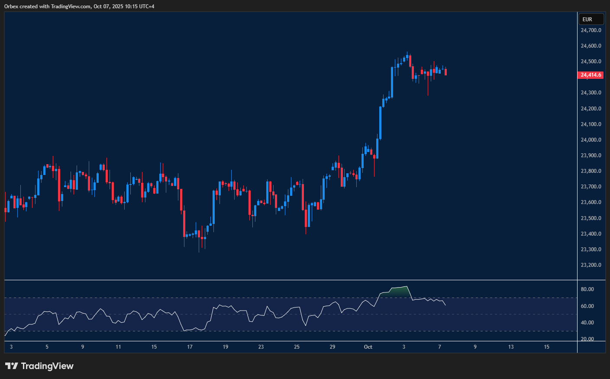The height and width of the screenshot is (379, 610).
Task: Click the 80.00 level on the RSI scale
Action: [587, 289]
